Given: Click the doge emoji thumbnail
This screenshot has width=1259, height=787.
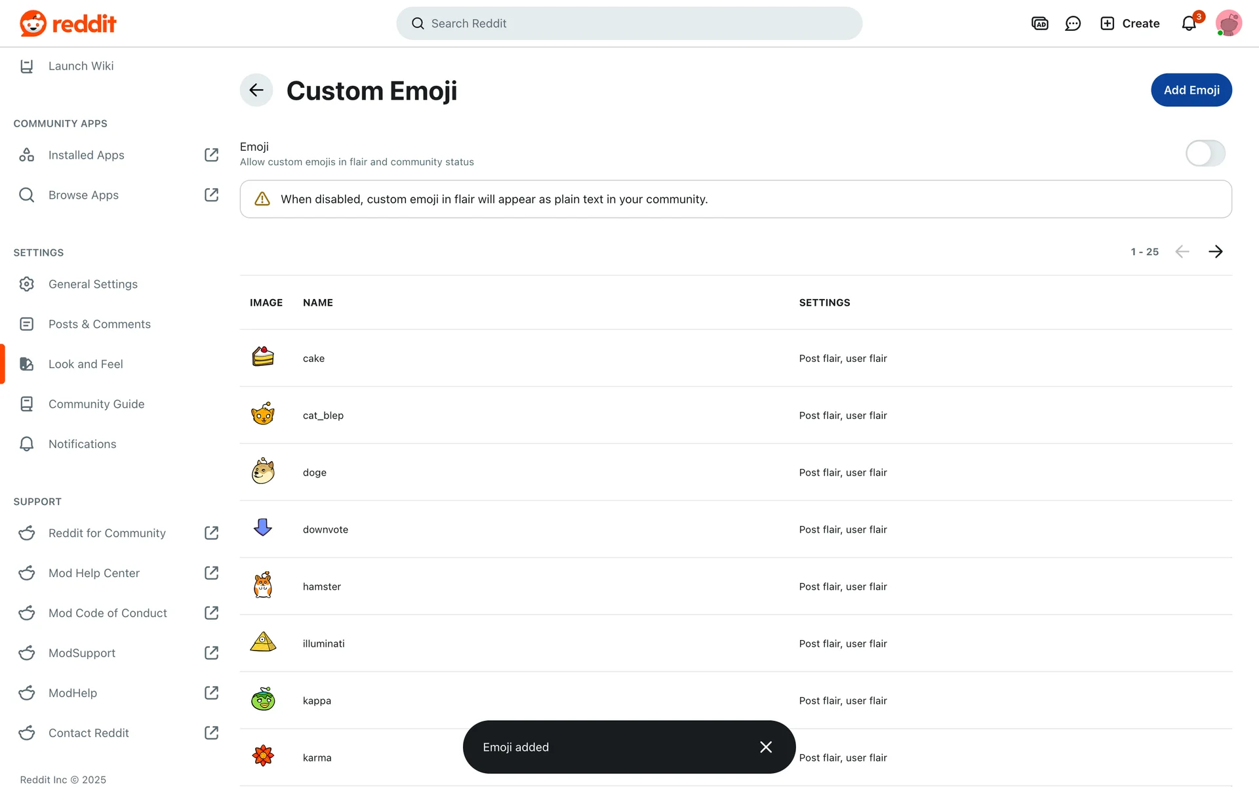Looking at the screenshot, I should 263,472.
